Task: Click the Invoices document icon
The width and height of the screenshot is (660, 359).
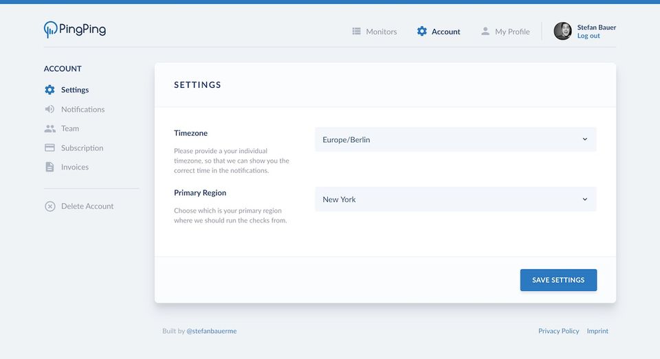Action: (49, 167)
